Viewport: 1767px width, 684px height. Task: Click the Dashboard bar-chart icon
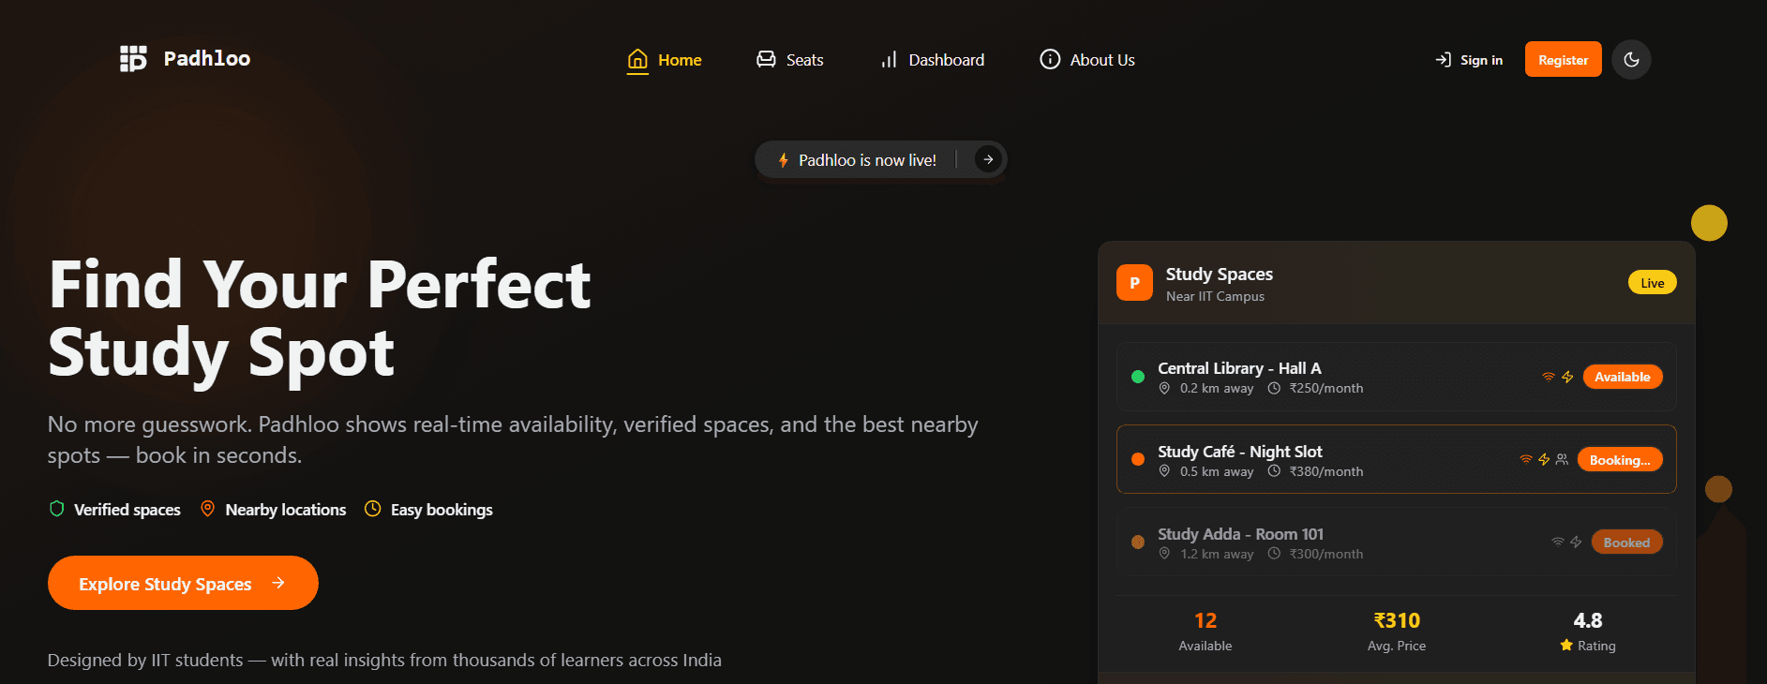889,59
